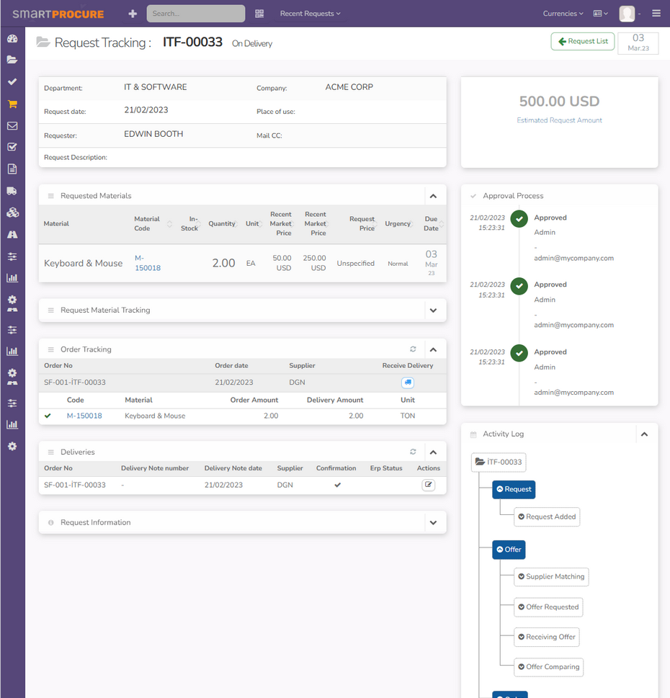Open the Currencies dropdown
The image size is (670, 698).
click(563, 14)
